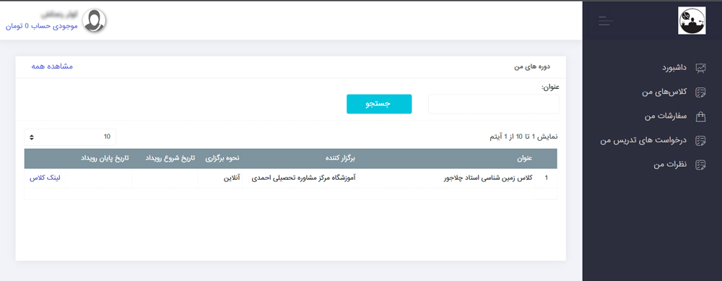Click the checklist icon beside کلاس‌های من

(x=700, y=92)
